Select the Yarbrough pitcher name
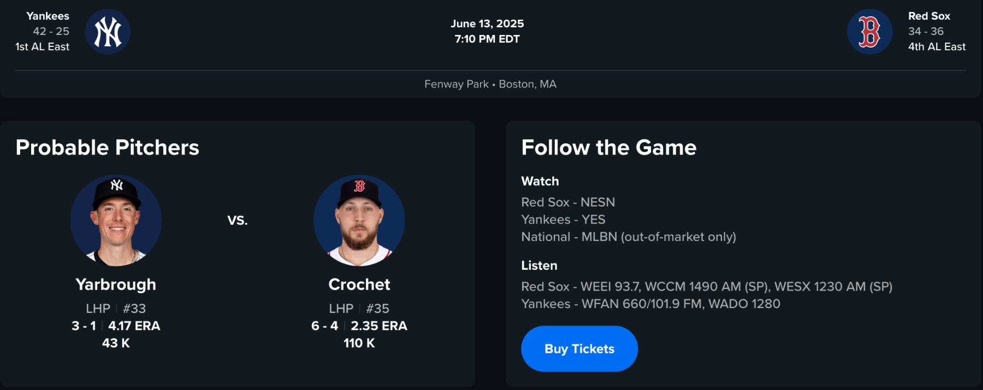The width and height of the screenshot is (983, 390). (x=116, y=285)
